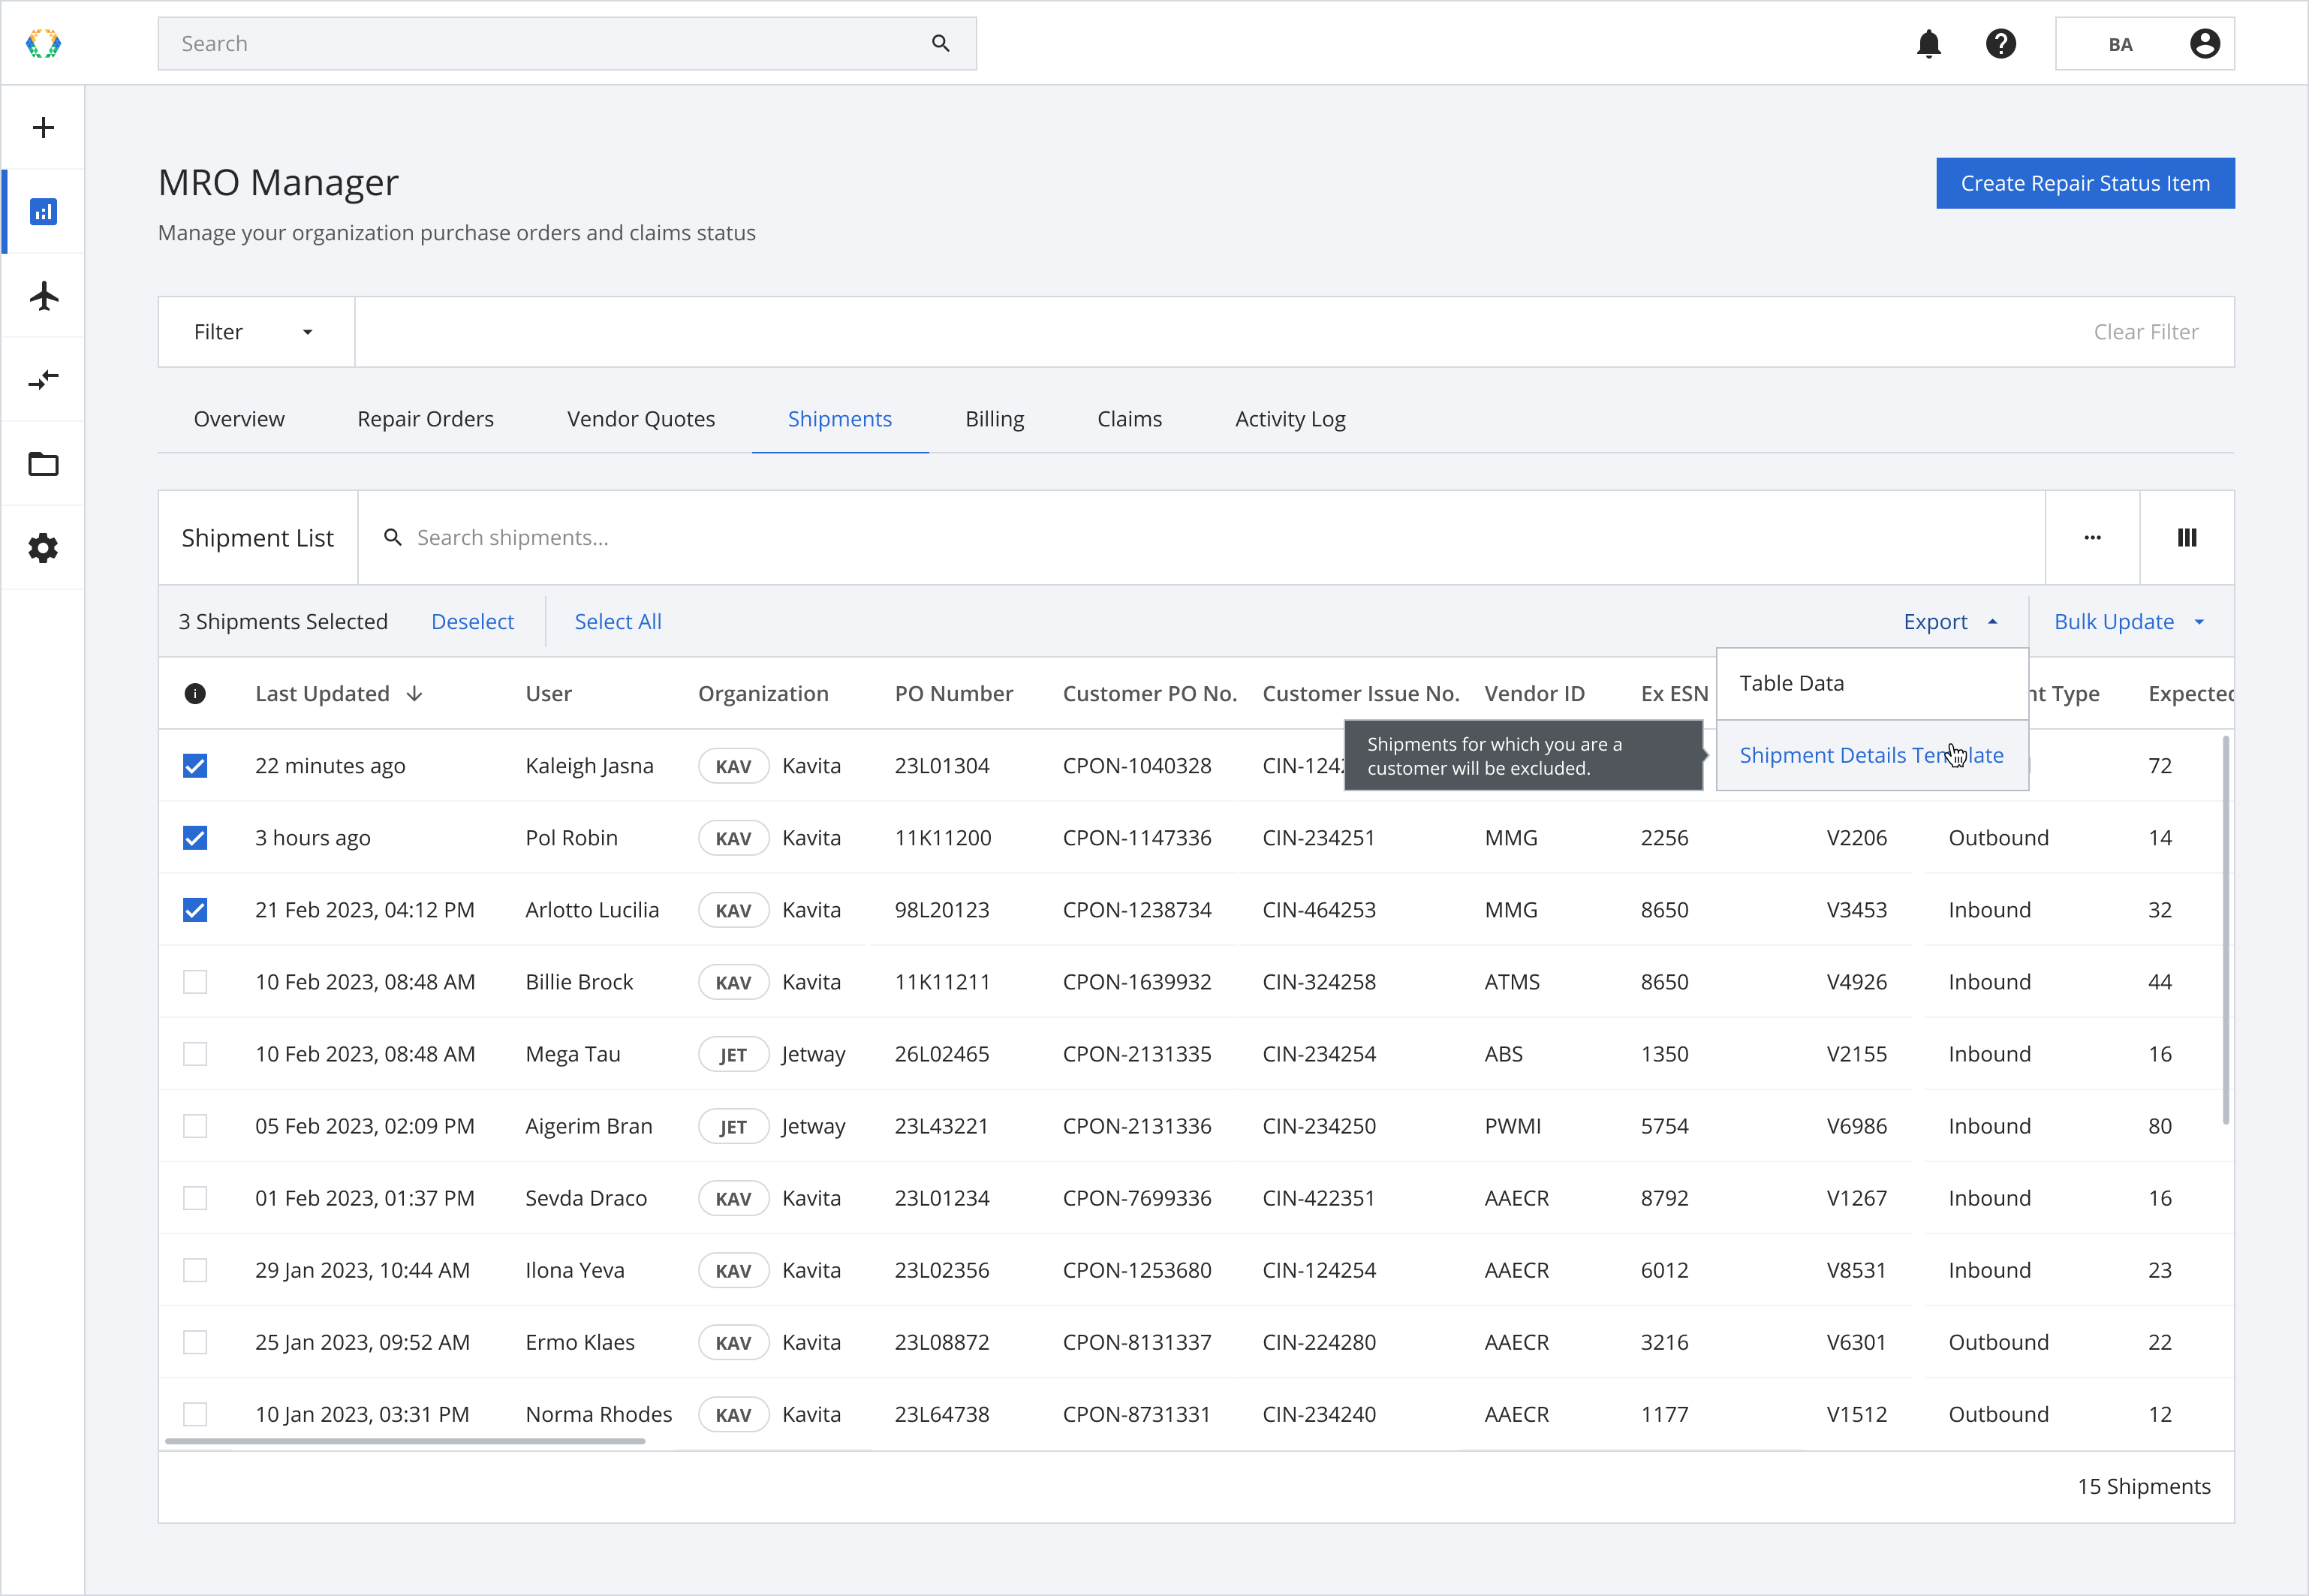Viewport: 2309px width, 1596px height.
Task: Click the JET badge in Mega Tau row
Action: pyautogui.click(x=733, y=1054)
